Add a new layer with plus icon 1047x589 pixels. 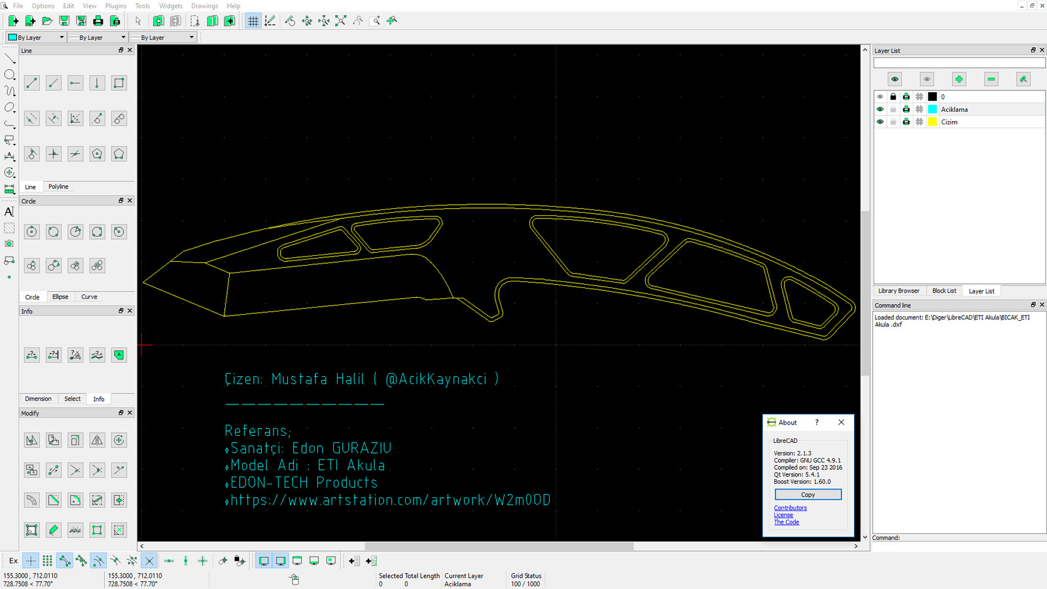tap(959, 79)
